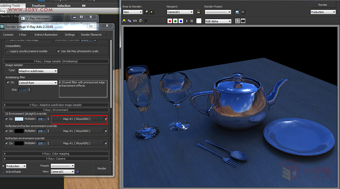The image size is (340, 189).
Task: Open the Render Preset dropdown in frame buffer
Action: coord(218,12)
